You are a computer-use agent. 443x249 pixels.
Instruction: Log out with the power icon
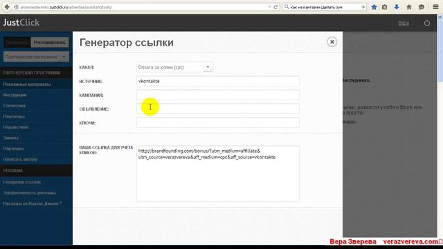(x=426, y=23)
